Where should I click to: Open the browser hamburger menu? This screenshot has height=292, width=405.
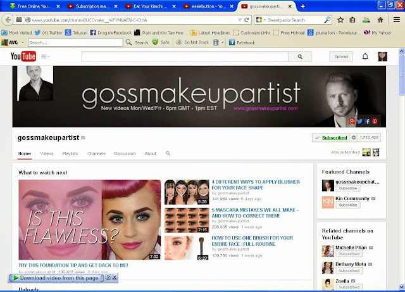397,20
